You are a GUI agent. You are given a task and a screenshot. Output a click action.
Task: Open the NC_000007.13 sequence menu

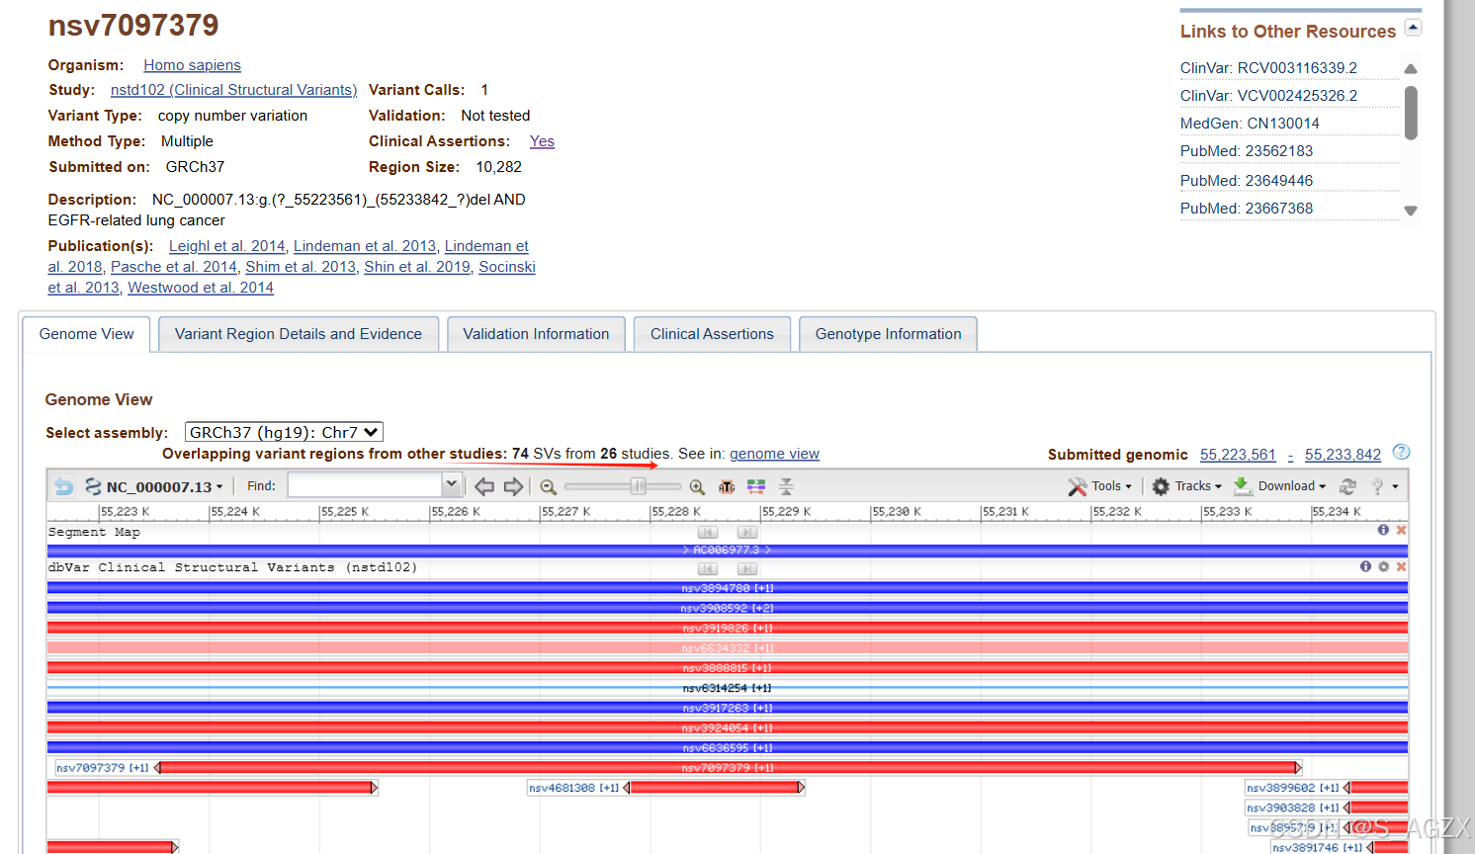[154, 486]
